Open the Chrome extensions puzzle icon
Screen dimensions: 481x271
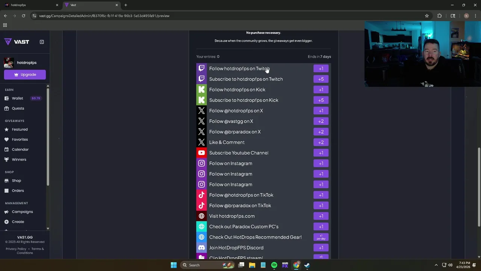439,16
